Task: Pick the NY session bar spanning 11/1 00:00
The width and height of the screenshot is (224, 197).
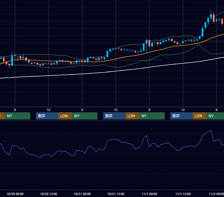Action: [152, 116]
